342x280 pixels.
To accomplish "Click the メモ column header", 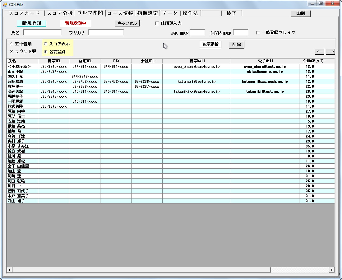I will point(325,61).
